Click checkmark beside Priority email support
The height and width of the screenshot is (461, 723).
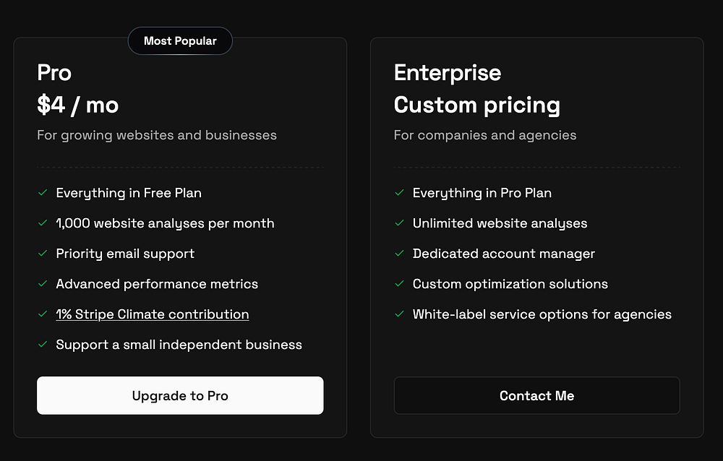pyautogui.click(x=42, y=254)
